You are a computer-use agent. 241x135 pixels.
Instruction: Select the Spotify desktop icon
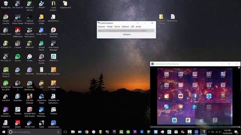coord(18,58)
